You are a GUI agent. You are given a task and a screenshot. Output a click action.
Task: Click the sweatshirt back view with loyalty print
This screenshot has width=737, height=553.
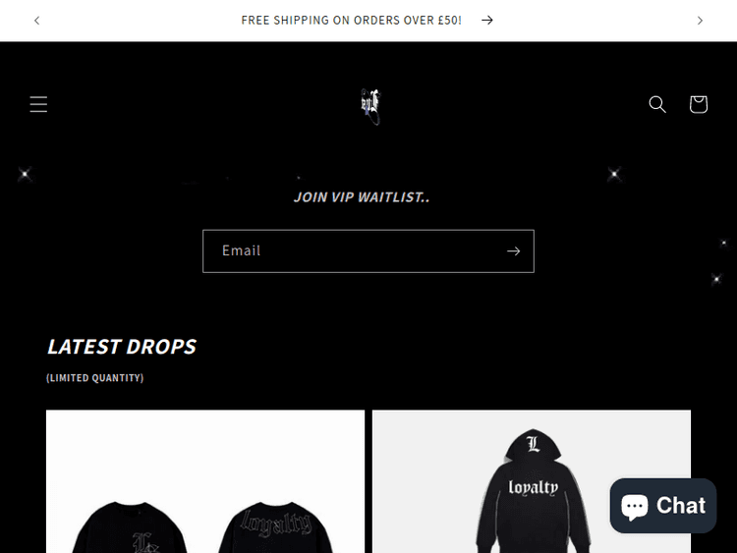click(x=276, y=527)
